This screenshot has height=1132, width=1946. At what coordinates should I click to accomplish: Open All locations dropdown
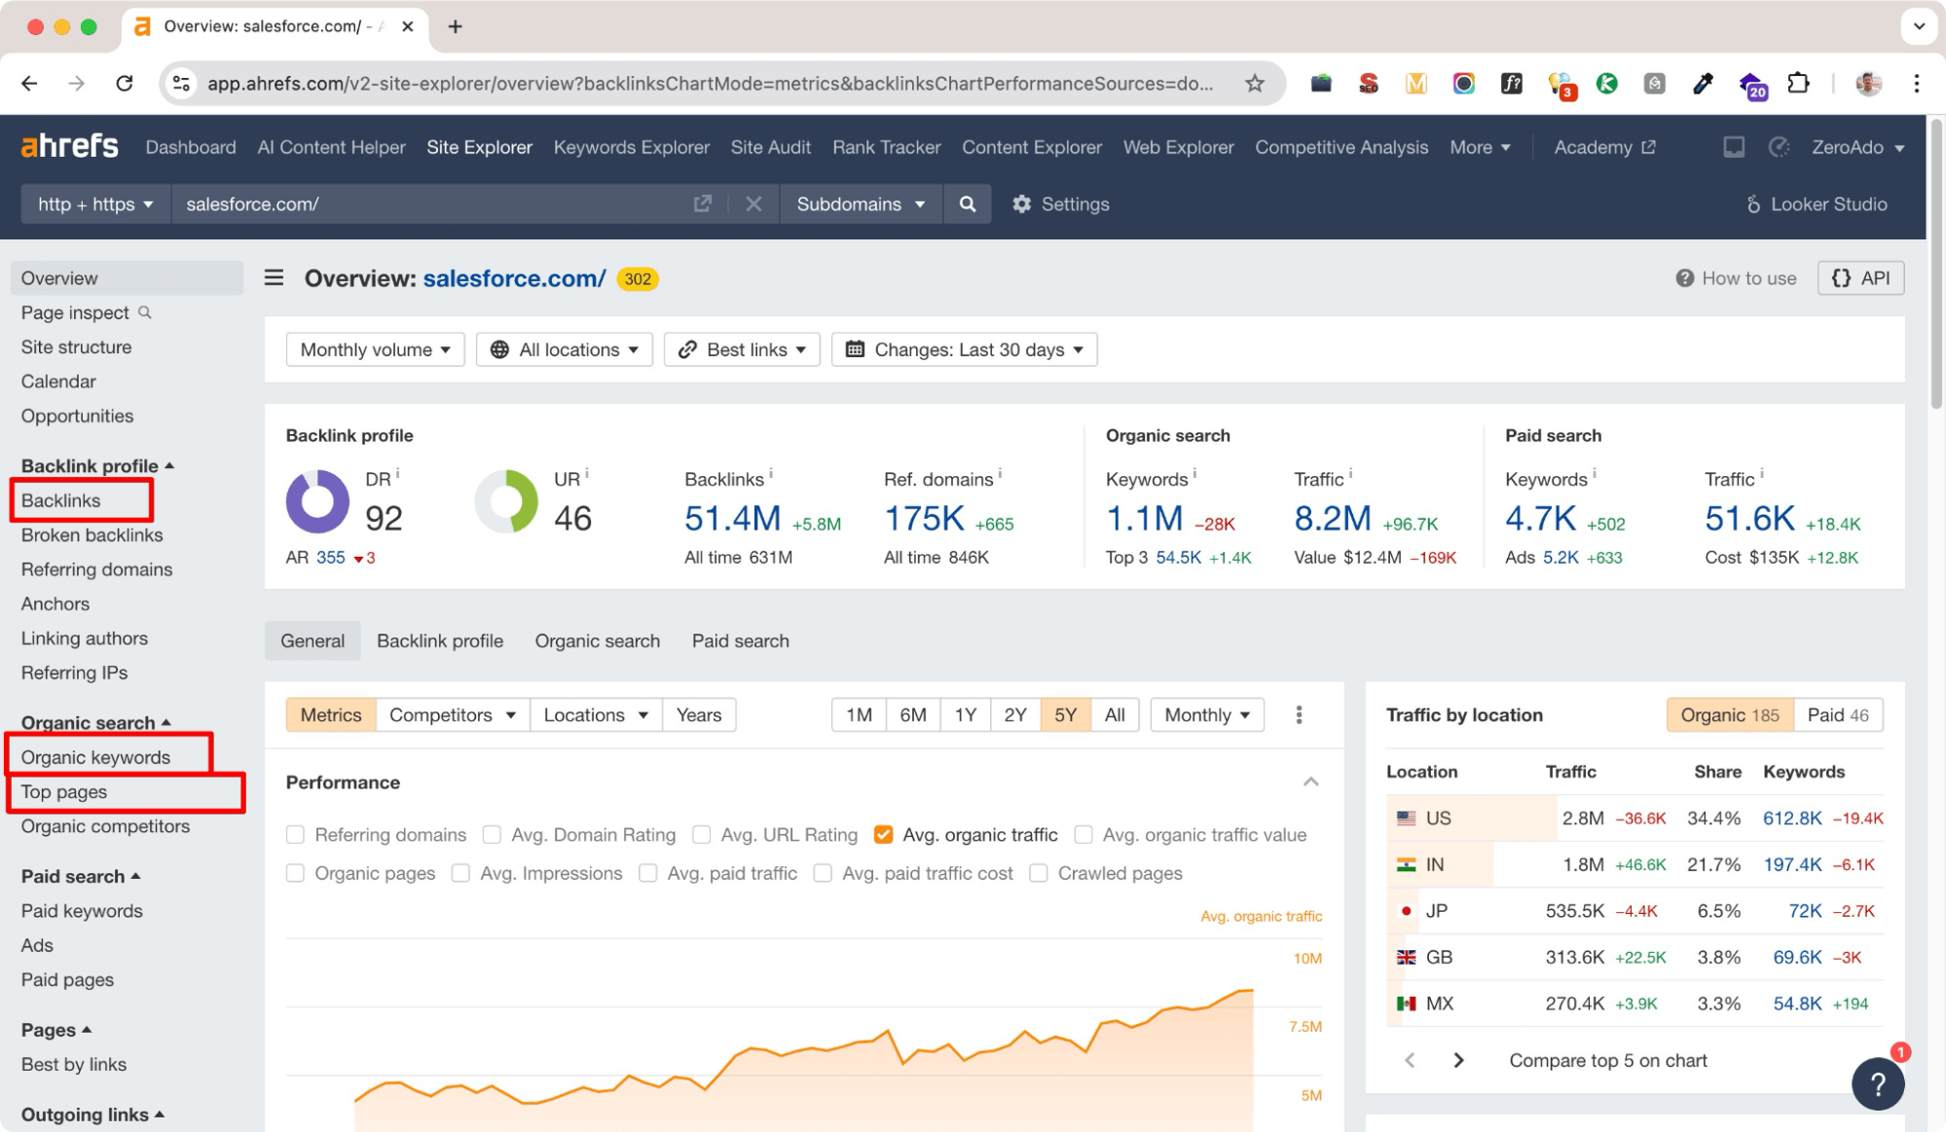[x=565, y=349]
